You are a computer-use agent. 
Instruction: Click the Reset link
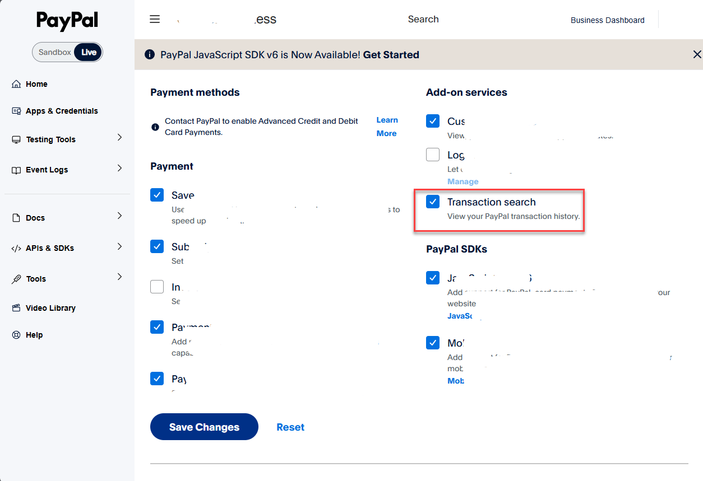click(x=290, y=427)
